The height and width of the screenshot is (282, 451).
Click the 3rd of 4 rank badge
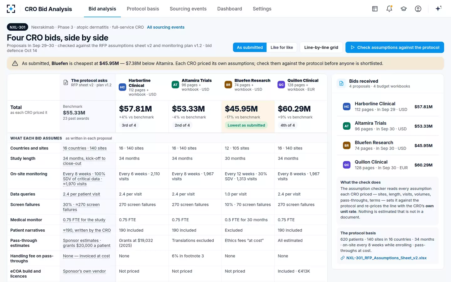pyautogui.click(x=129, y=125)
